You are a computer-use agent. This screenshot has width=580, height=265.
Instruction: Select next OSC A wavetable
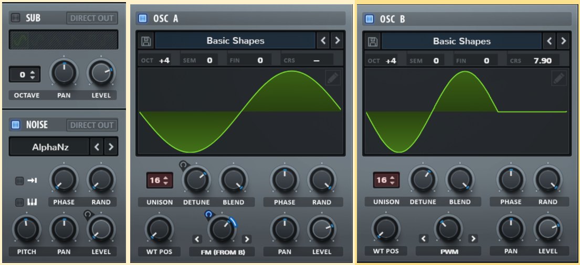(x=337, y=41)
